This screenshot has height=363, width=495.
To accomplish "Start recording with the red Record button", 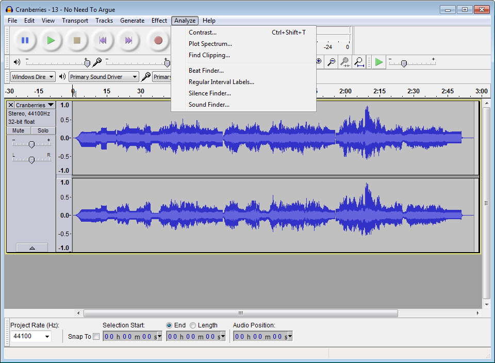I will tap(158, 40).
